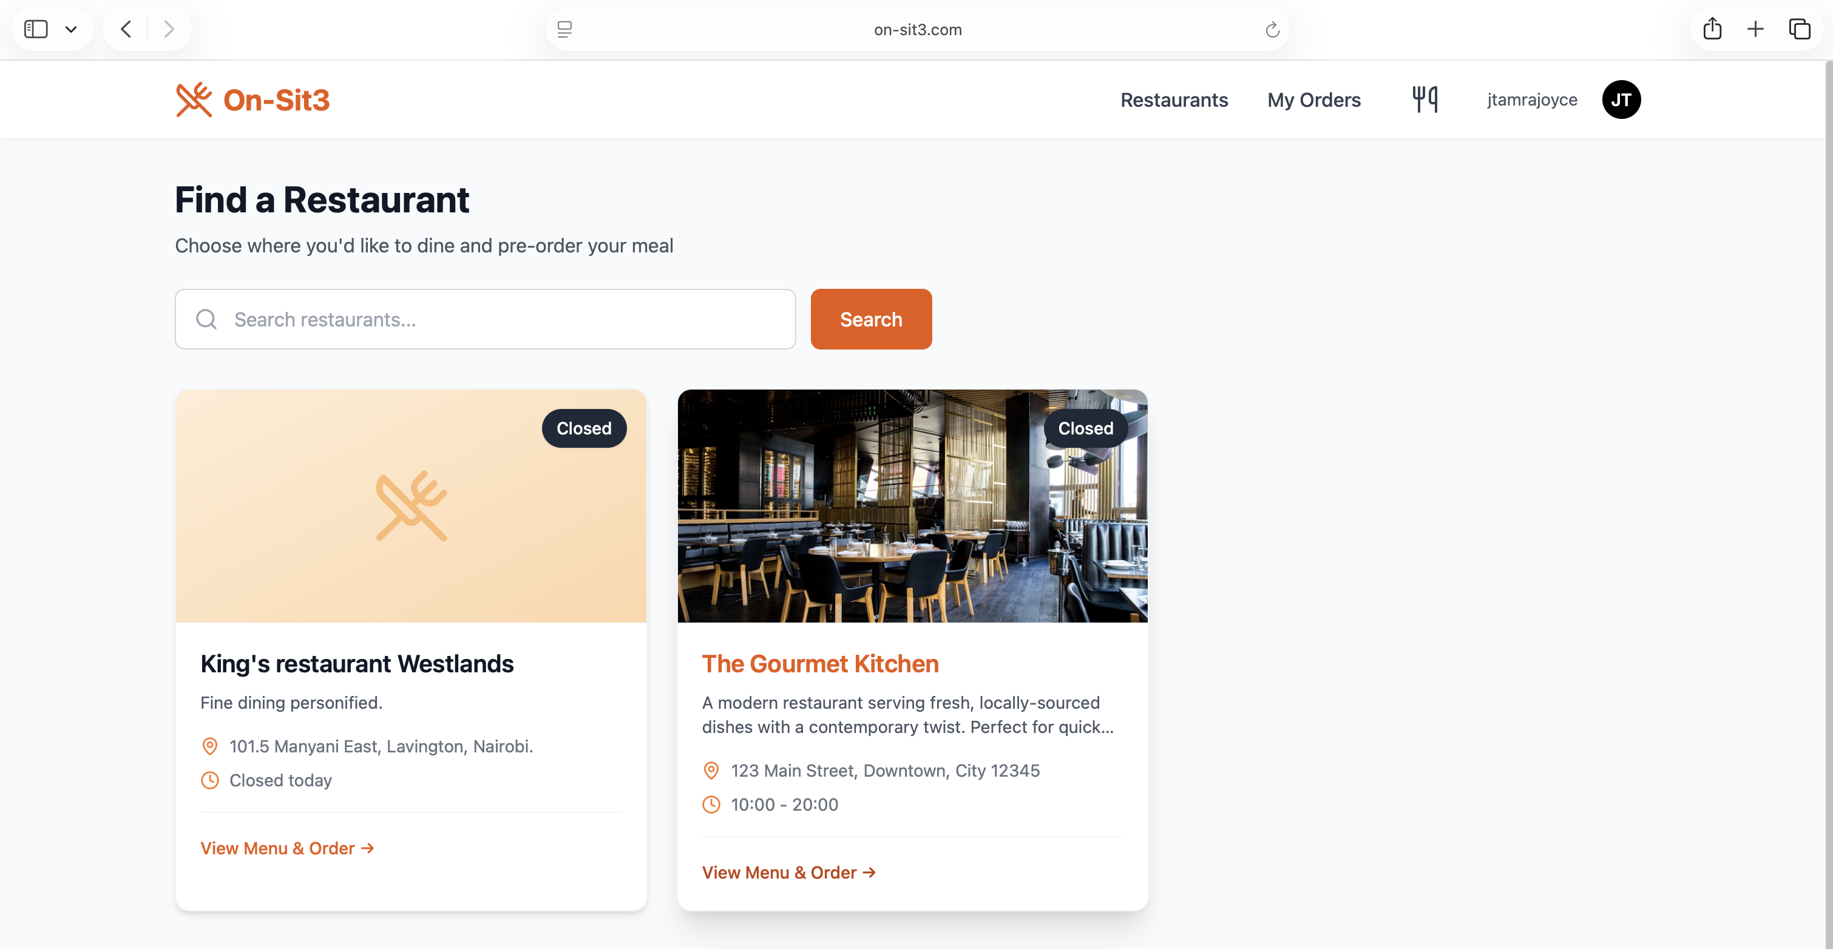
Task: Click the location pin for King's restaurant address
Action: [209, 746]
